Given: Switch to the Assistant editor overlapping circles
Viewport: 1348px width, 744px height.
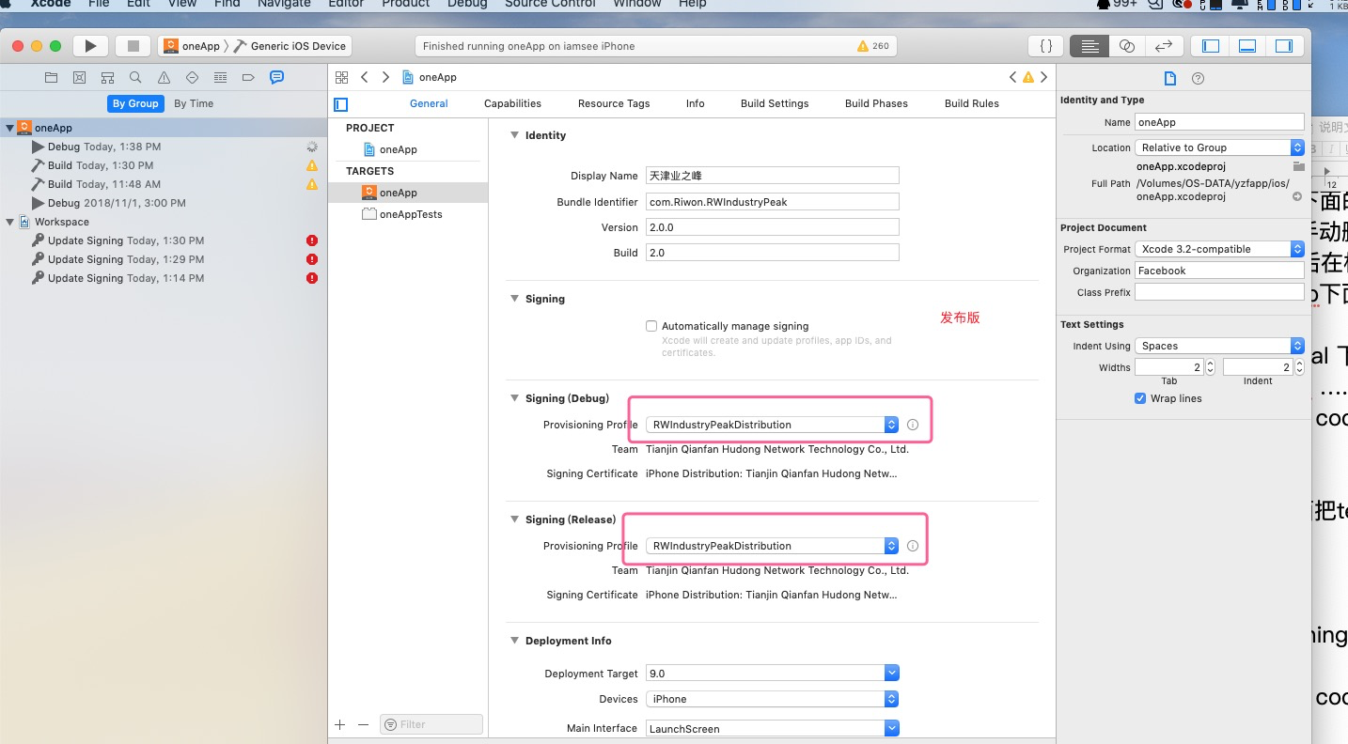Looking at the screenshot, I should tap(1127, 44).
